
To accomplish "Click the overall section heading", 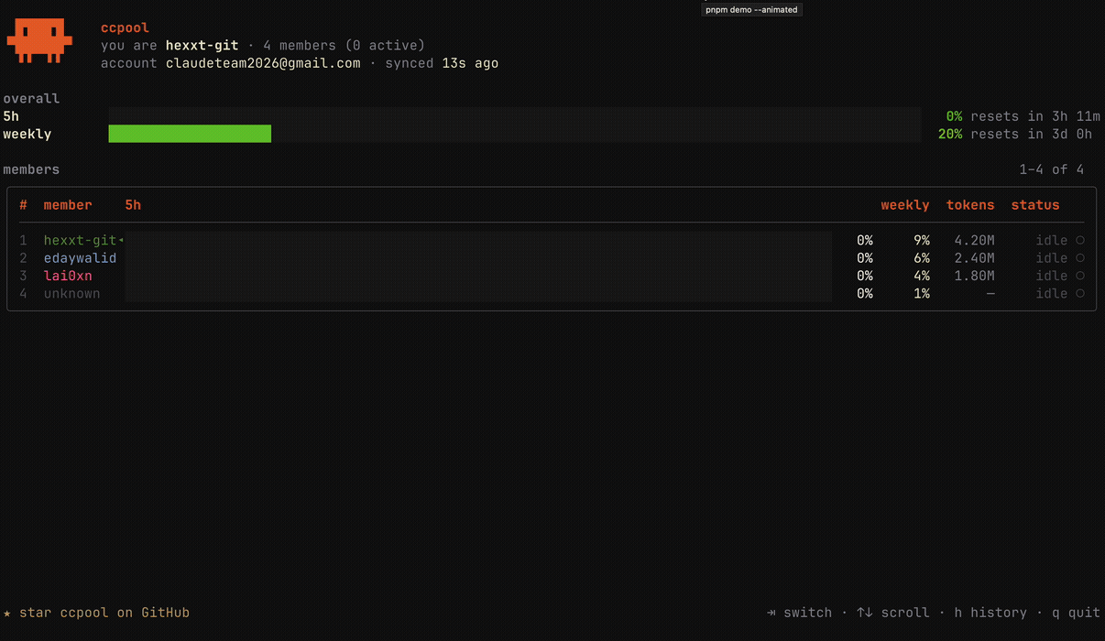I will [31, 98].
